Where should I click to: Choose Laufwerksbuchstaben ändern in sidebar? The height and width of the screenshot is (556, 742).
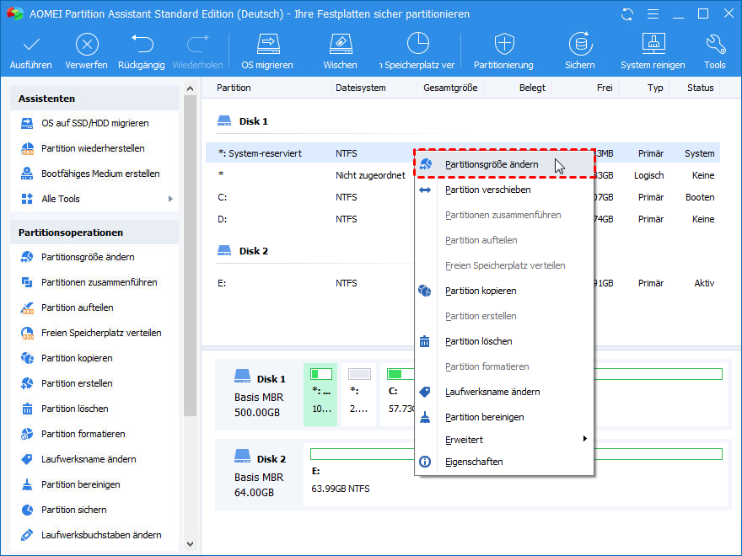click(x=95, y=535)
